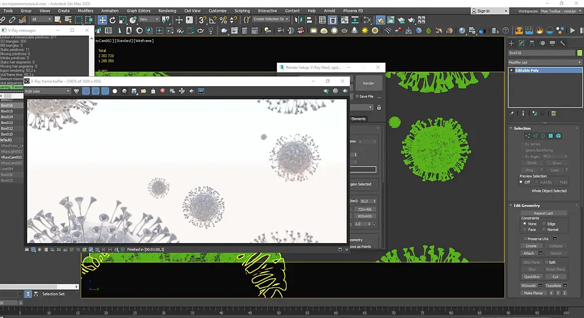Choose the Face constraint option
Screen dimensions: 584x318
tap(525, 230)
